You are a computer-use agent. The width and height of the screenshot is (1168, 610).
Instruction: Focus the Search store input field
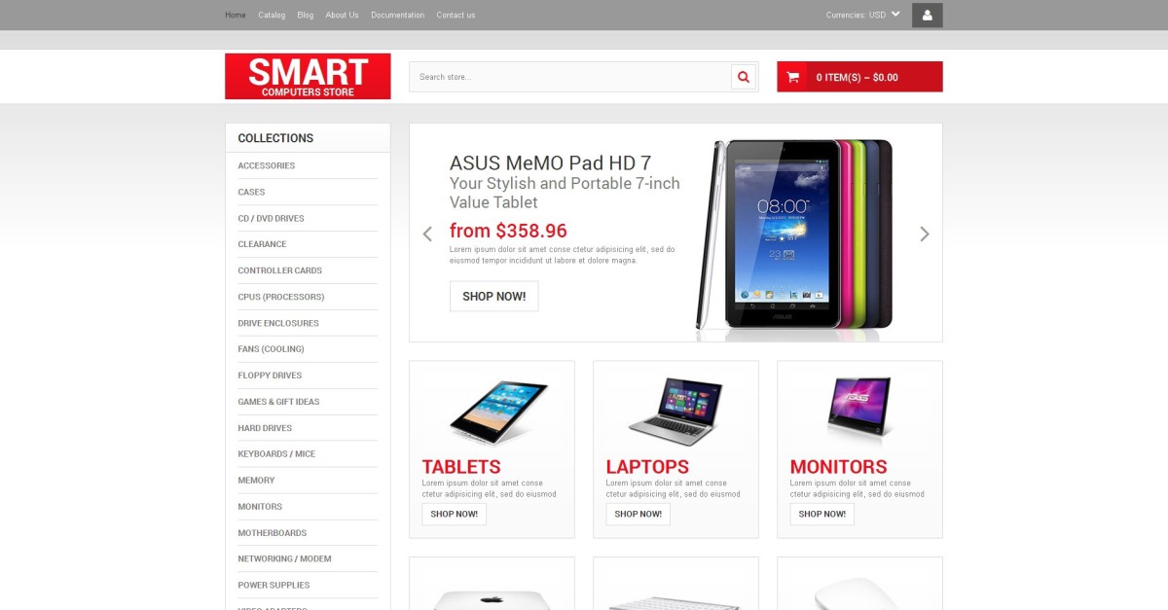(570, 77)
